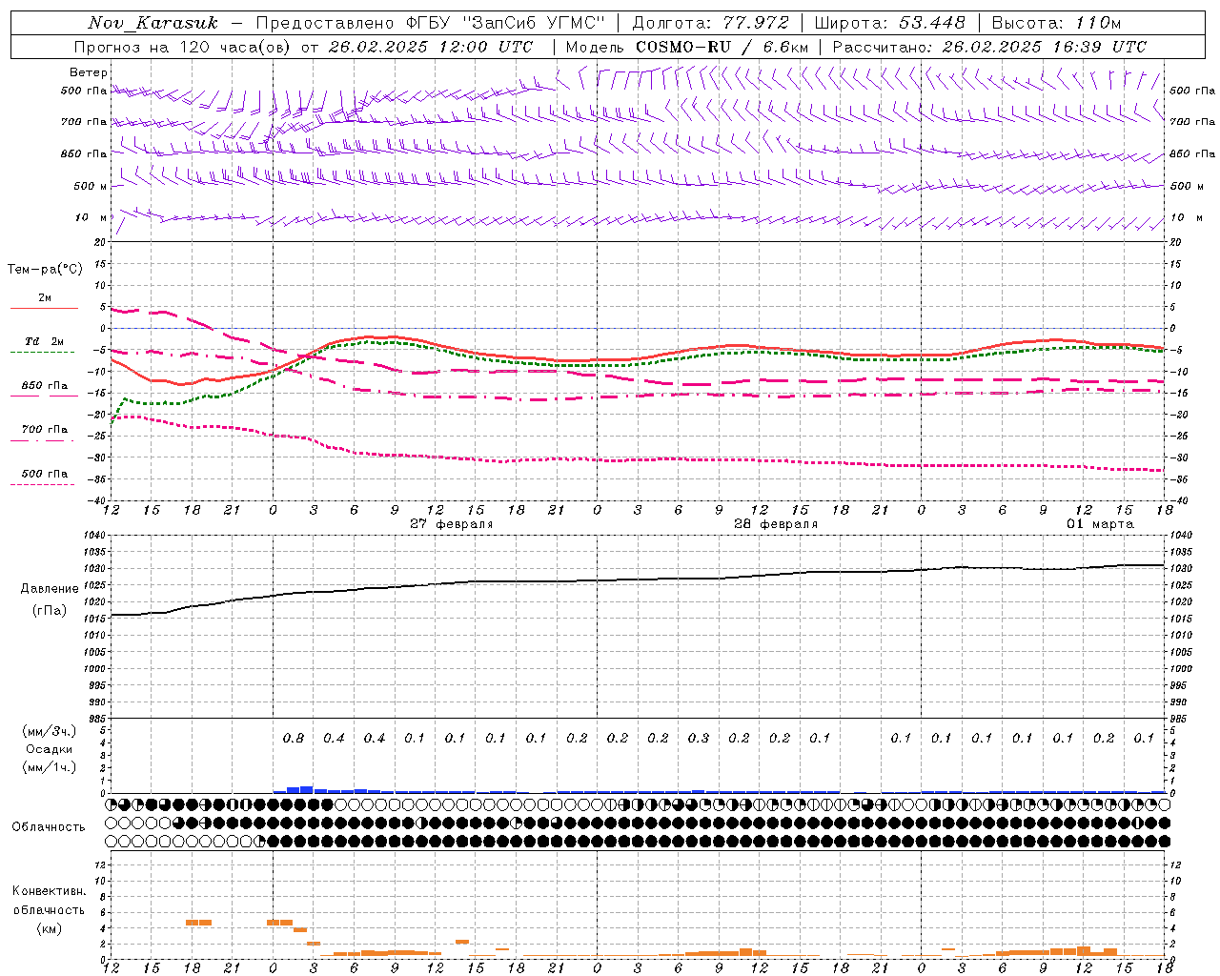
Task: Click the '500 гПа' temperature legend entry
Action: point(45,473)
